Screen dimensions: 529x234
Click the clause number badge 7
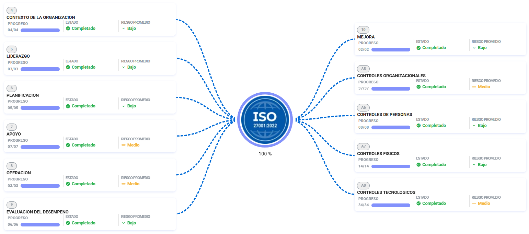[12, 127]
